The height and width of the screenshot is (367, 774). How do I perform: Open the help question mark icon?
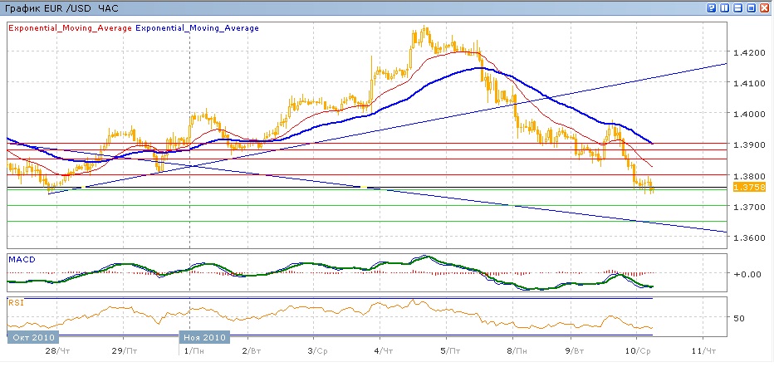pos(712,7)
